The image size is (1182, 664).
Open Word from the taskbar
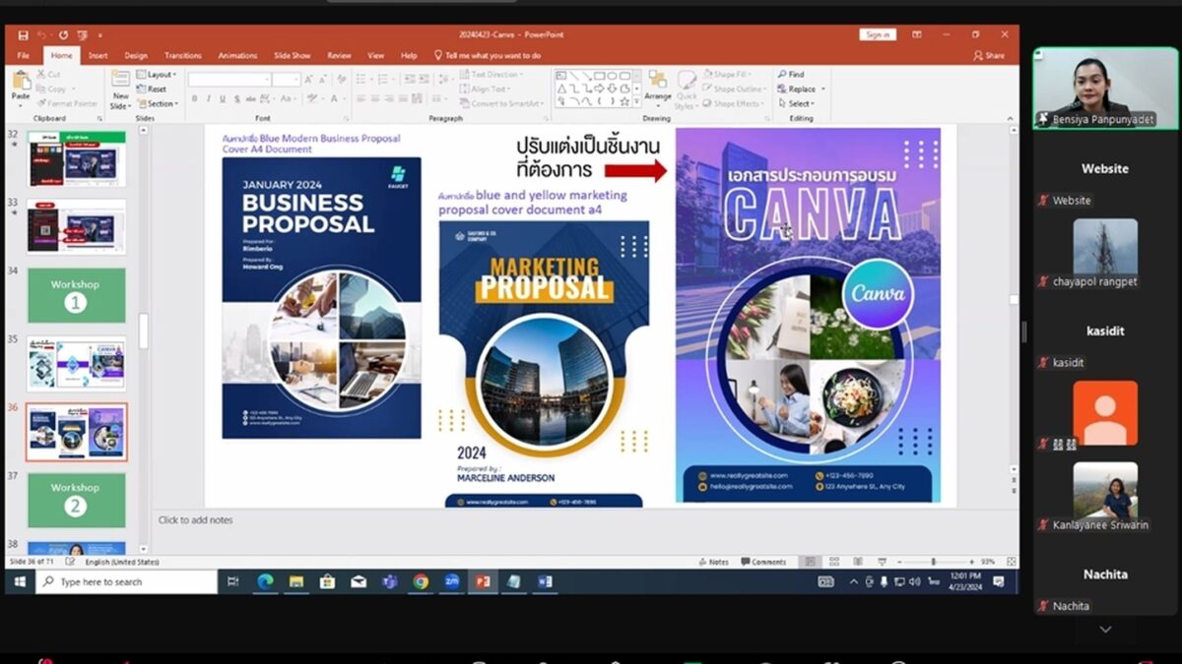pyautogui.click(x=545, y=581)
